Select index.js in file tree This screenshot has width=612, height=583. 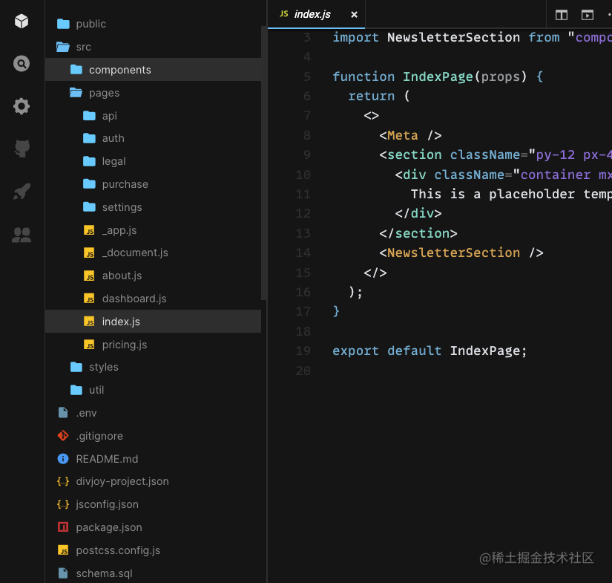[153, 321]
